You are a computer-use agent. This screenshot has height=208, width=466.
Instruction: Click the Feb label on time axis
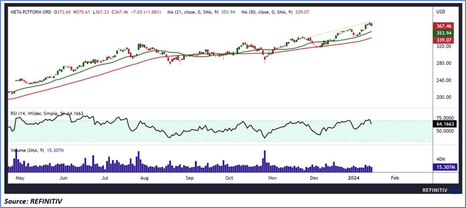pyautogui.click(x=395, y=178)
